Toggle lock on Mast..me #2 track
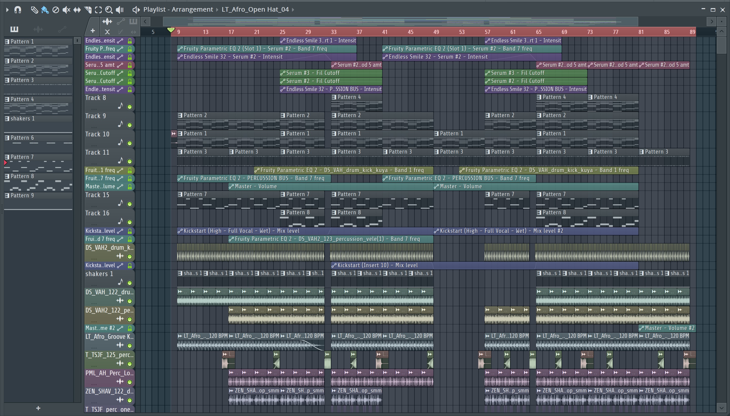 click(130, 328)
